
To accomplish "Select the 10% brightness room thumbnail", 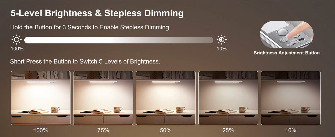I will coord(291,98).
